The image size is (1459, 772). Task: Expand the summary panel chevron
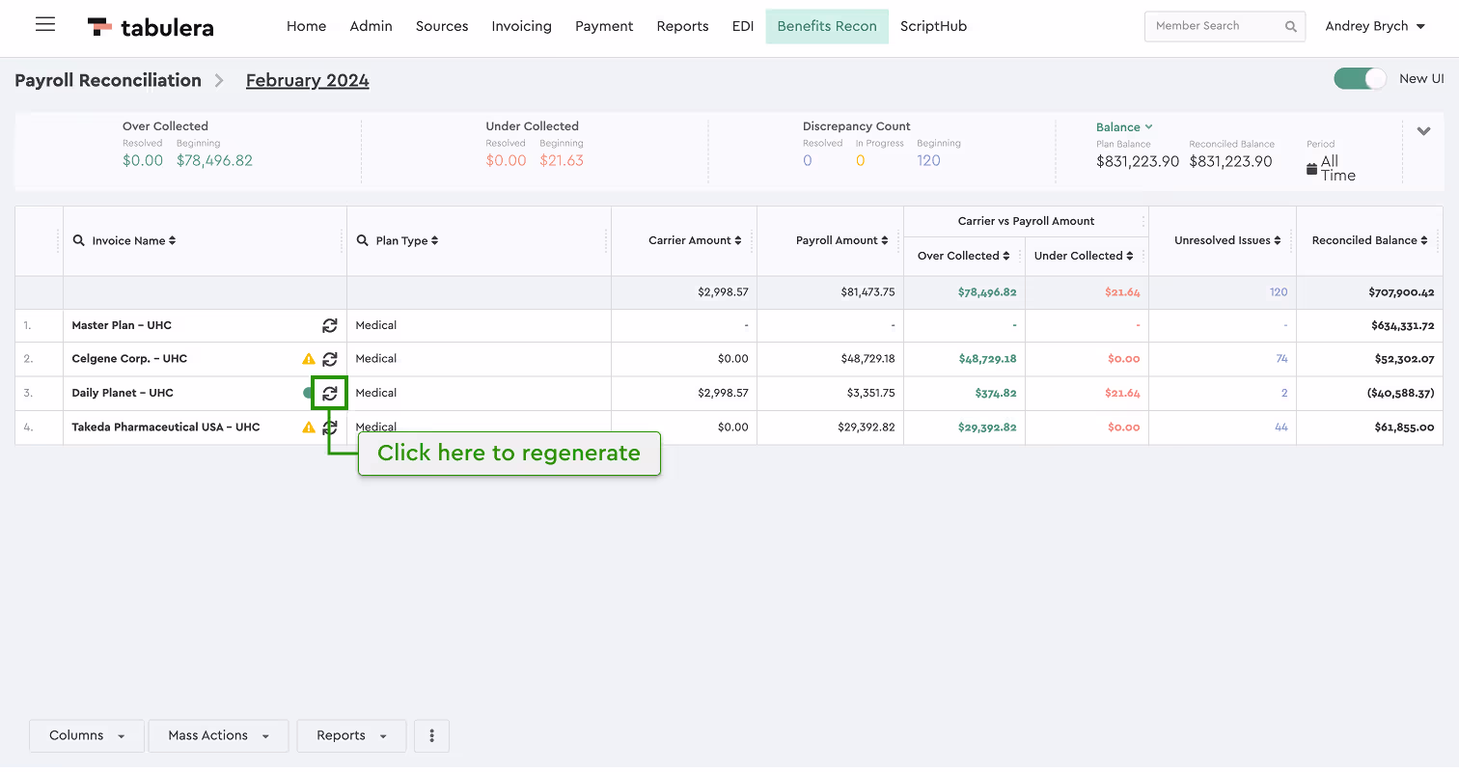click(x=1423, y=131)
